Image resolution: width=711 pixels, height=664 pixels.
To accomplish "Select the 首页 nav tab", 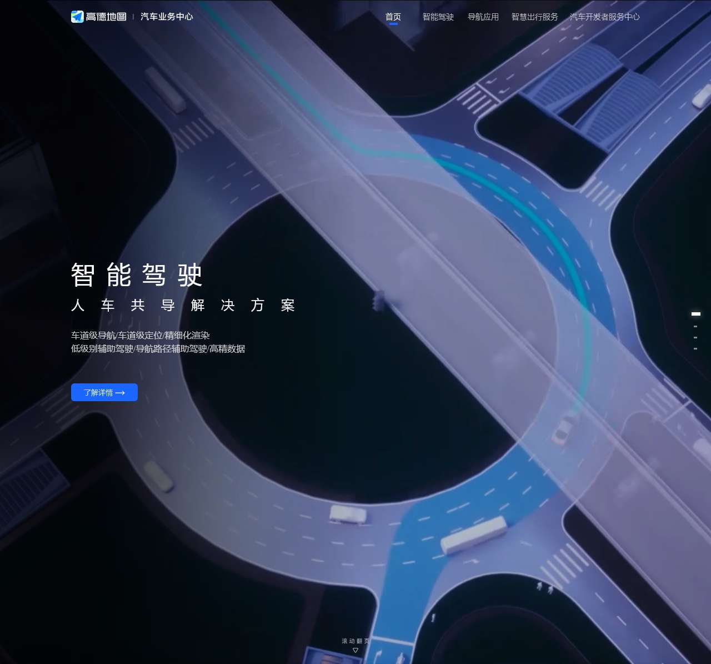I will [x=393, y=17].
